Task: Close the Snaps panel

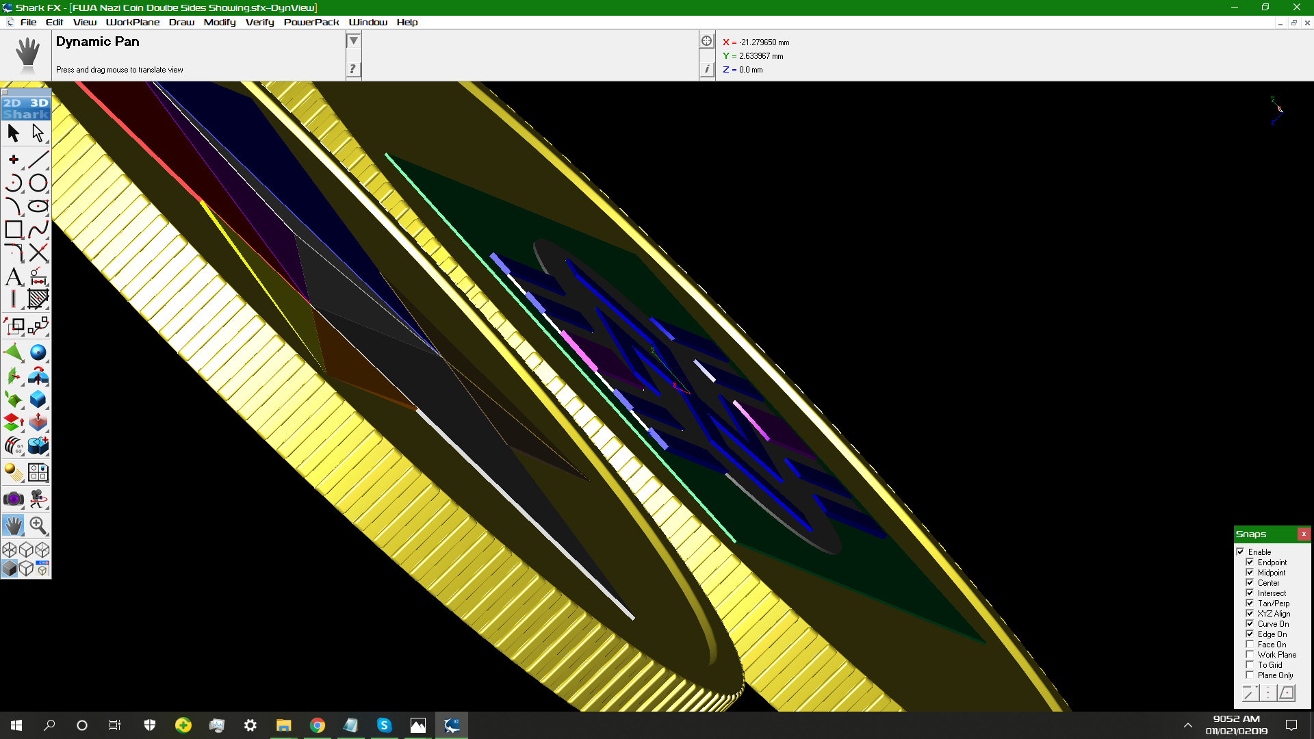Action: point(1304,534)
